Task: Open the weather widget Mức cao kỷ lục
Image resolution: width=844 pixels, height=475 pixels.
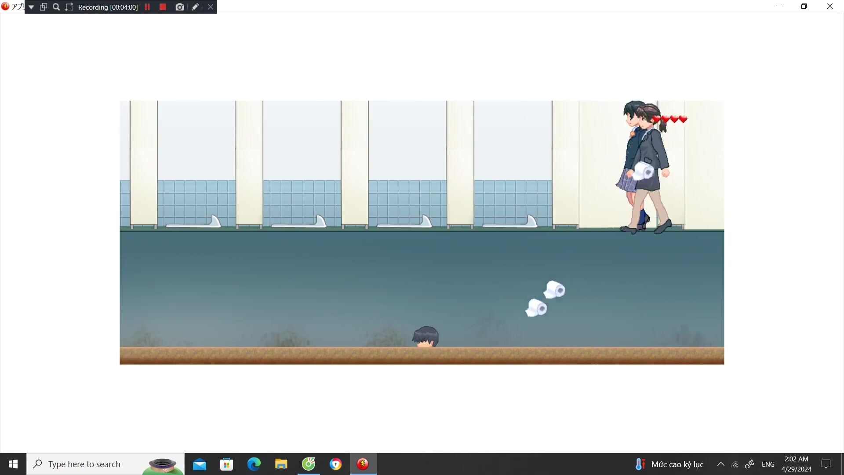Action: tap(669, 464)
